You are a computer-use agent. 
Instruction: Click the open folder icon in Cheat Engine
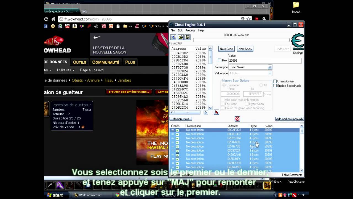click(181, 37)
